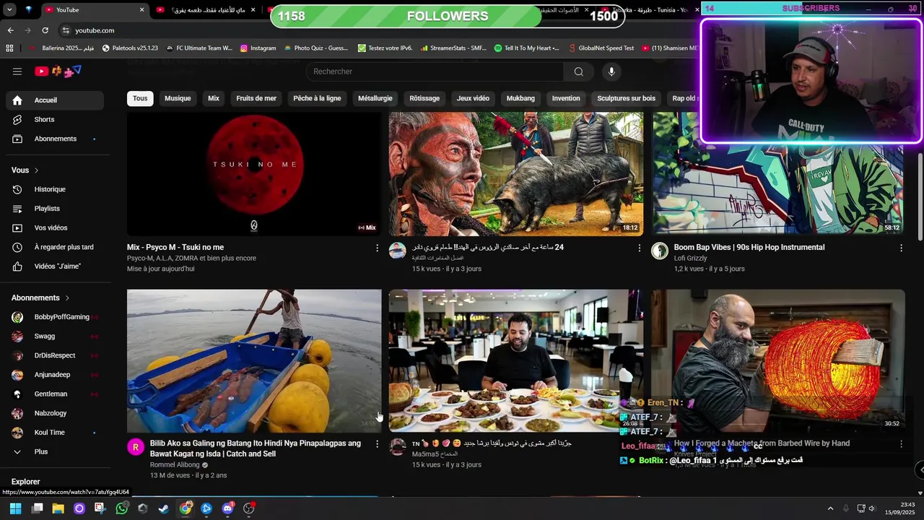Open BobbyPoffGaming channel subscription
The width and height of the screenshot is (924, 520).
(x=55, y=317)
